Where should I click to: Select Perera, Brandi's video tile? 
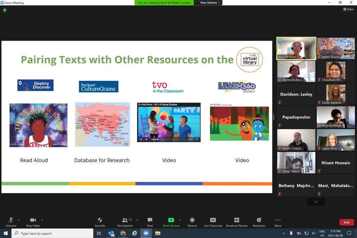pos(336,48)
